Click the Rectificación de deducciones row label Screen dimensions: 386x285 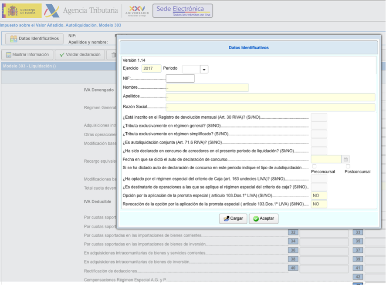pyautogui.click(x=111, y=271)
